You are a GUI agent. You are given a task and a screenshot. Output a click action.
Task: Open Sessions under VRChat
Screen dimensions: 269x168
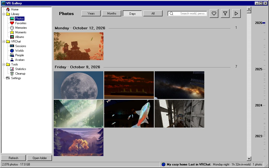coord(21,46)
